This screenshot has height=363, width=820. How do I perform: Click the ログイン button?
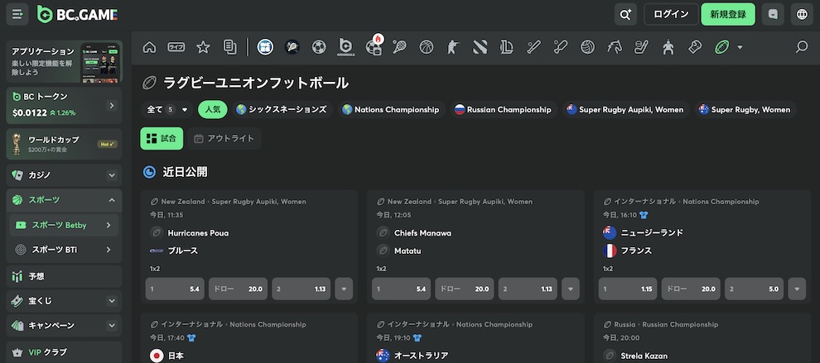pyautogui.click(x=671, y=14)
